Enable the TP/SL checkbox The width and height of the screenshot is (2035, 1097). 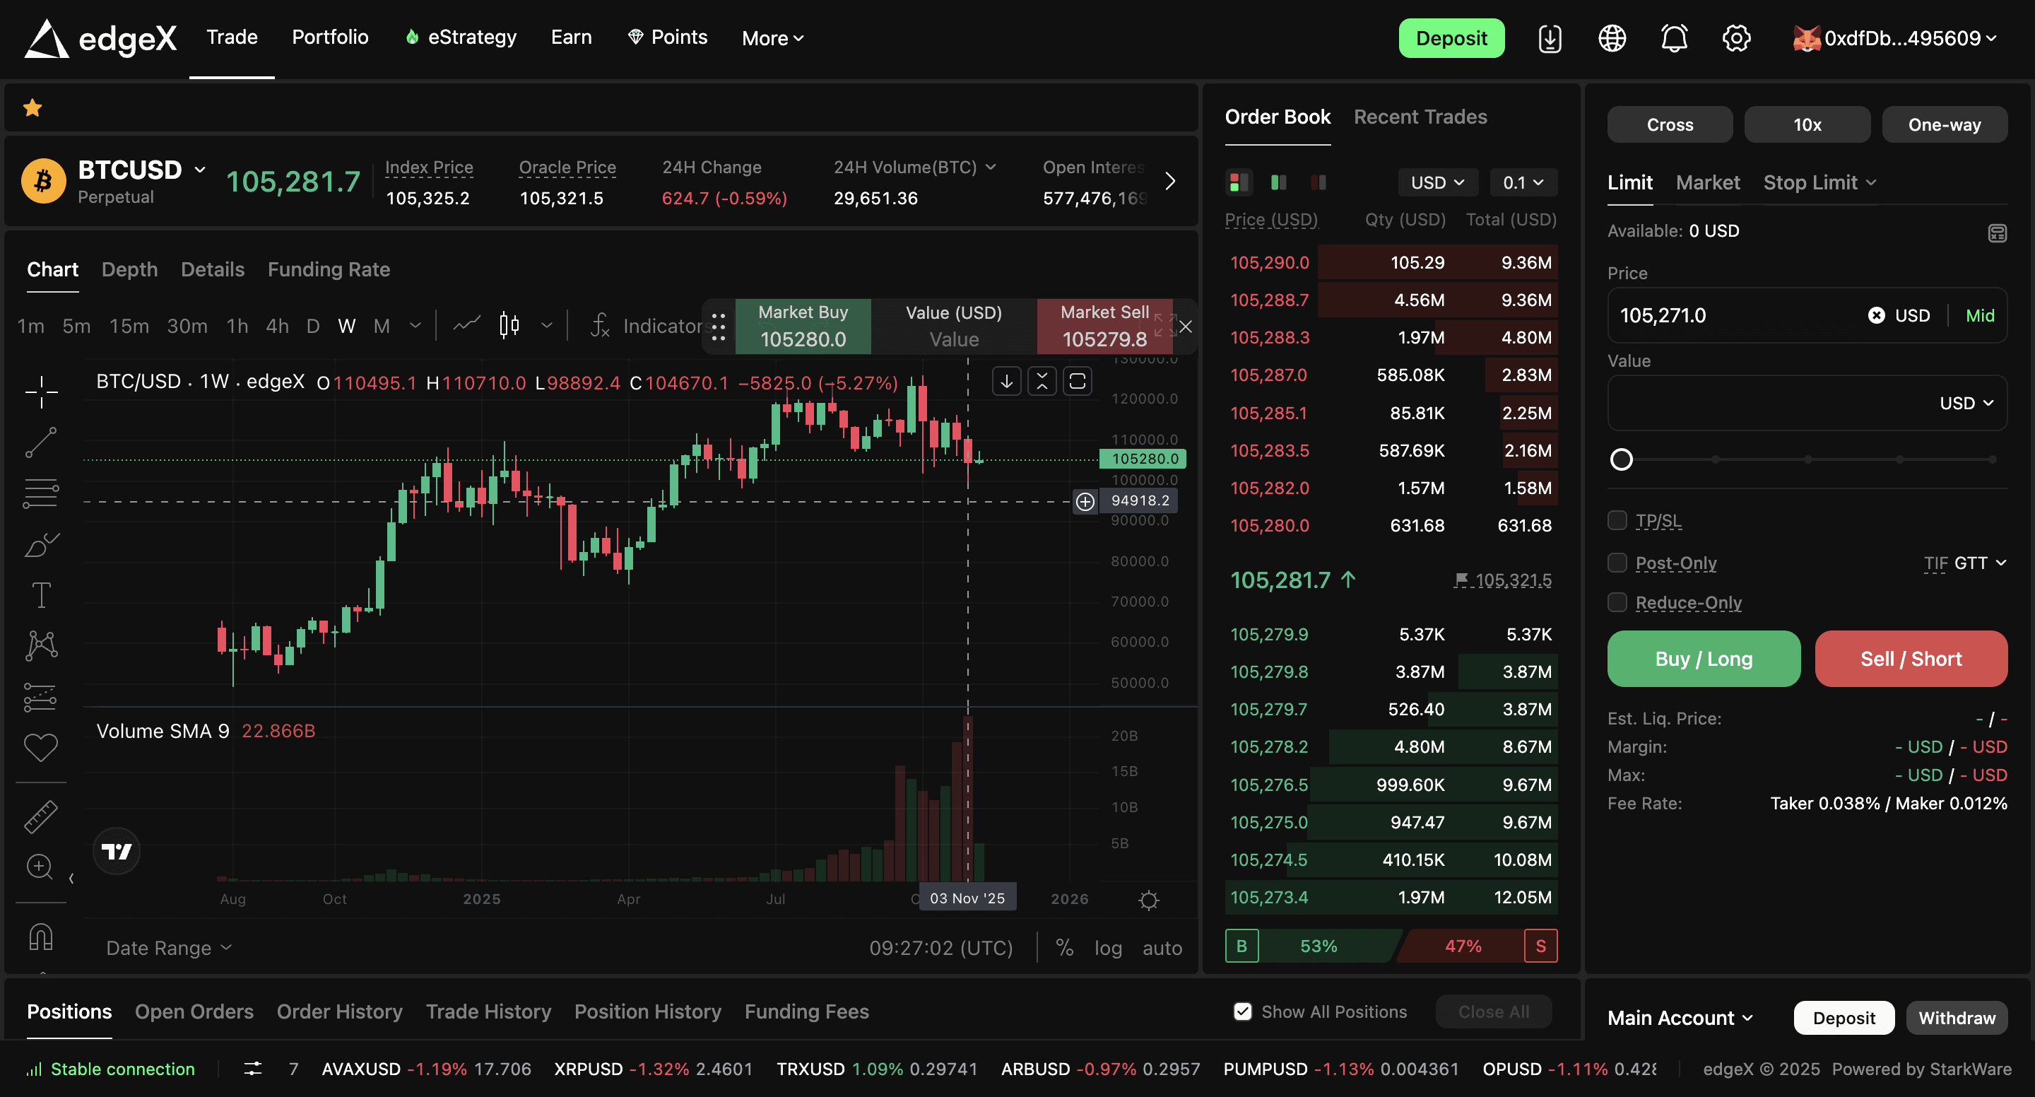tap(1617, 520)
